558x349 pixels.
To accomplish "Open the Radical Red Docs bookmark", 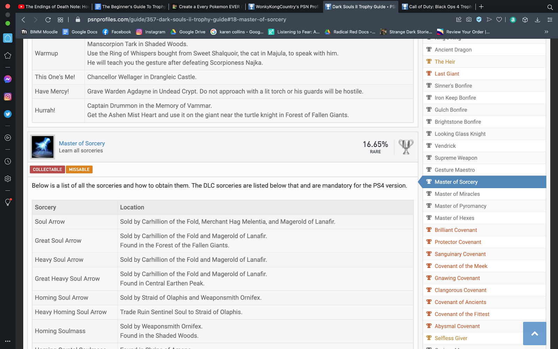I will point(350,32).
